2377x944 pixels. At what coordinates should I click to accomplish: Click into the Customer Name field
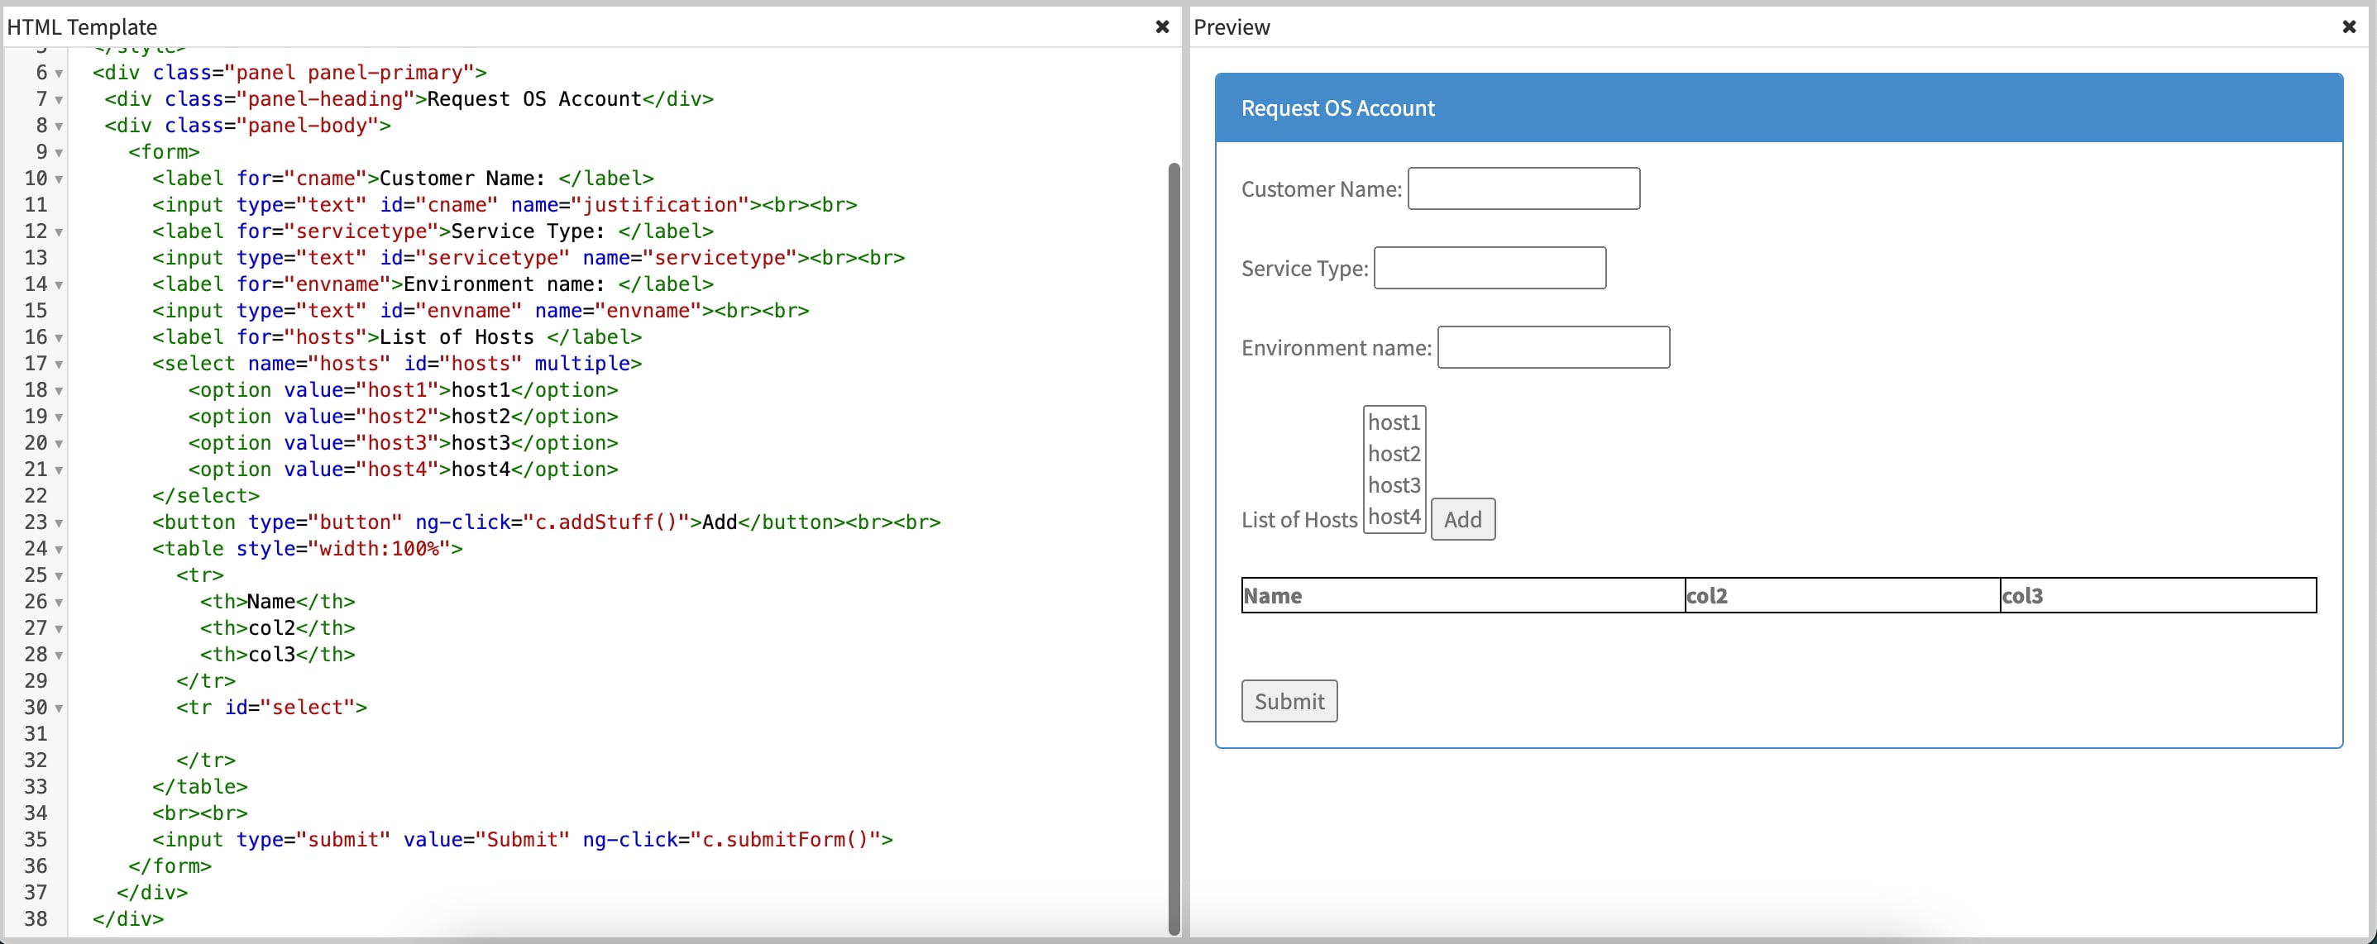tap(1523, 189)
